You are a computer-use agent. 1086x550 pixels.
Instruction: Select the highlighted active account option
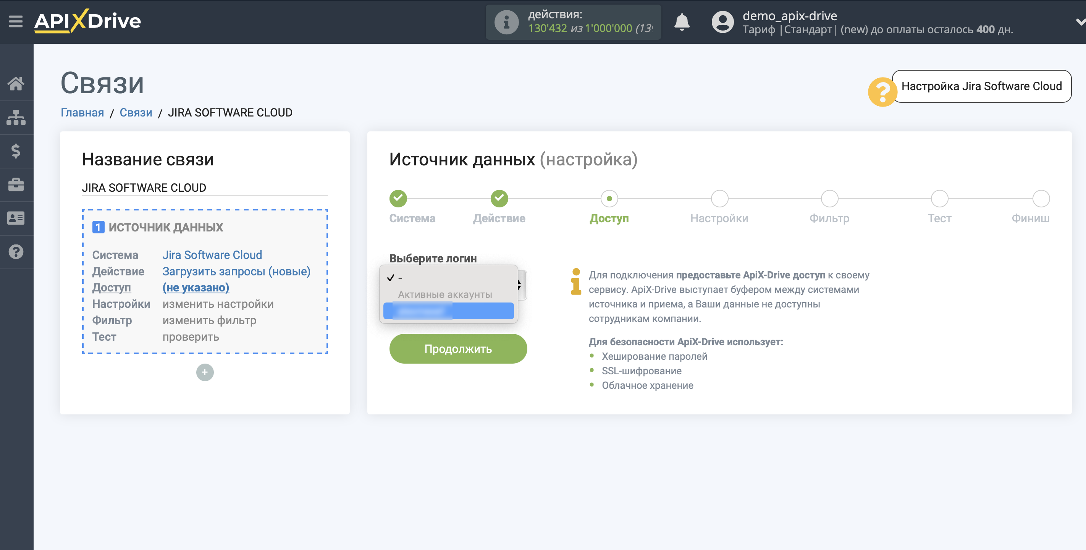[449, 311]
